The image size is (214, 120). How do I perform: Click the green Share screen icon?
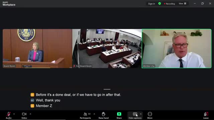point(119,114)
